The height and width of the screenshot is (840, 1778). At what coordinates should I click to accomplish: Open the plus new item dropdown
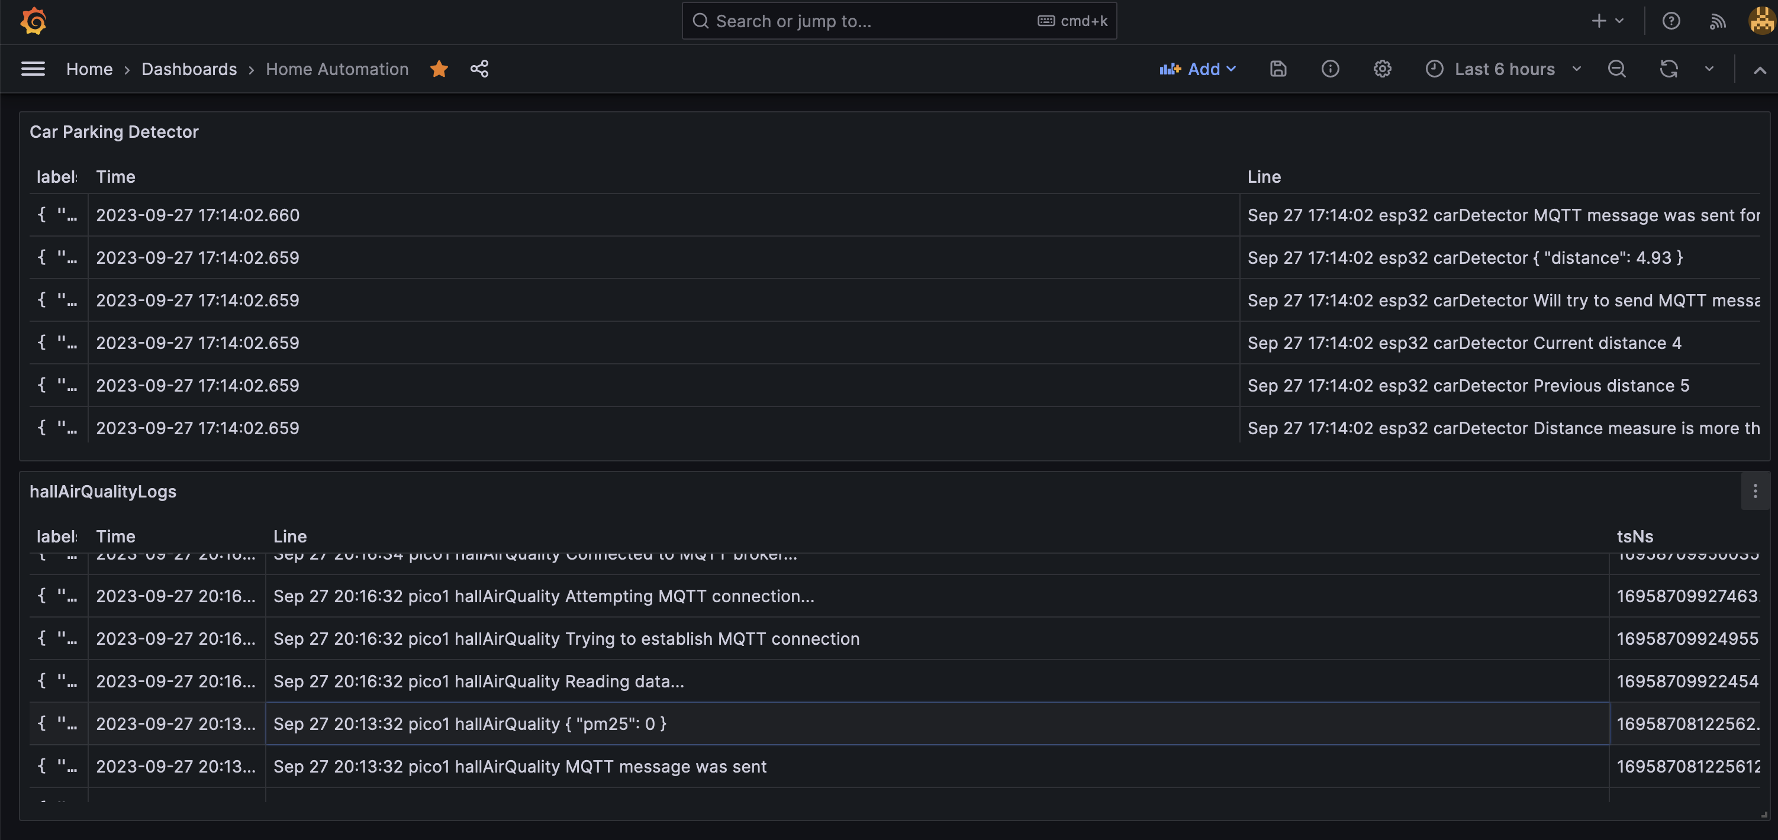pos(1608,21)
